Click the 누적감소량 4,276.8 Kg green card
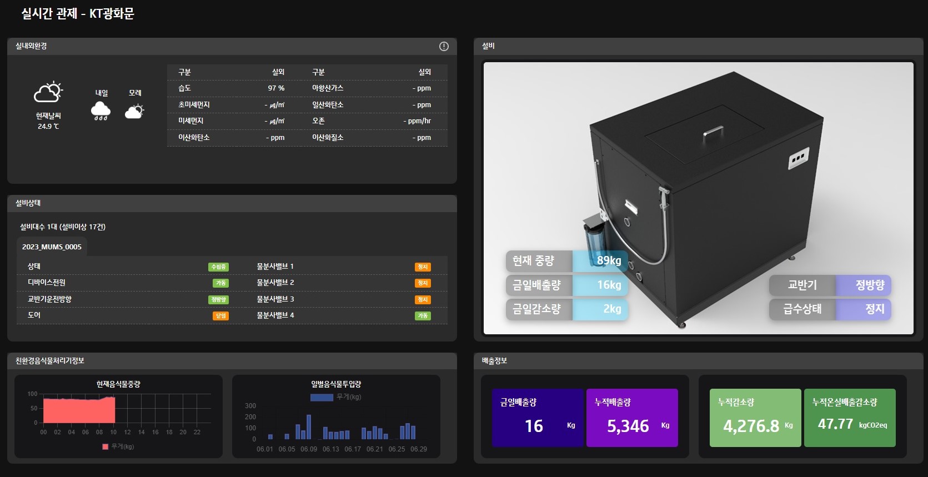928x477 pixels. point(755,418)
